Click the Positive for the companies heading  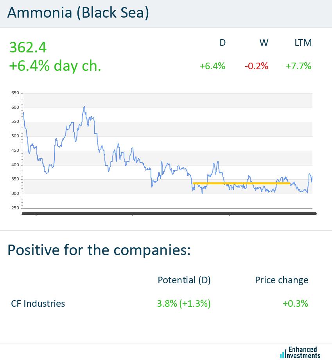click(x=99, y=250)
